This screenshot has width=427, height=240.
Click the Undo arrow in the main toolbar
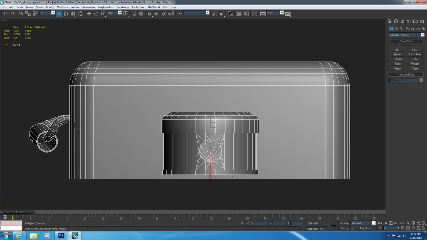(5, 13)
